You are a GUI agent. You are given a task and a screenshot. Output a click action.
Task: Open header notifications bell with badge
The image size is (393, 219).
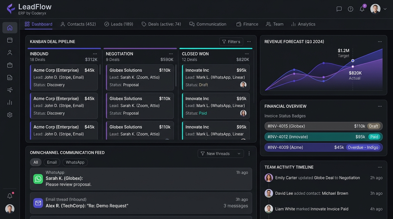(362, 9)
